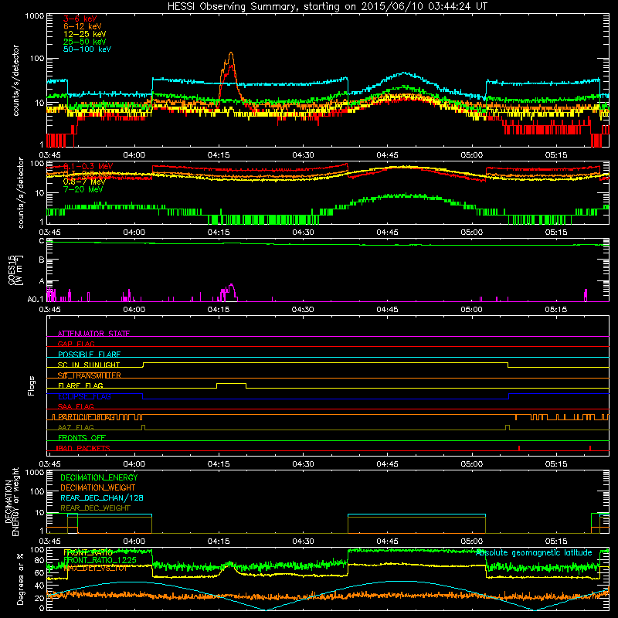Click the 1000 tick on the top panel axis
This screenshot has height=618, width=618.
click(35, 16)
